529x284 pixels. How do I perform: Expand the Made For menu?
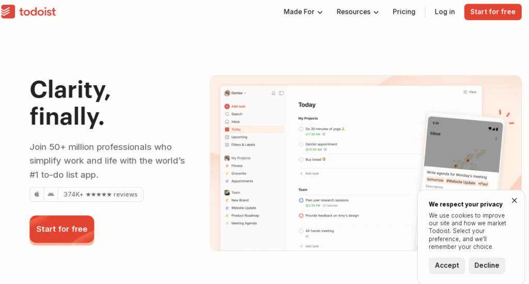[x=303, y=12]
